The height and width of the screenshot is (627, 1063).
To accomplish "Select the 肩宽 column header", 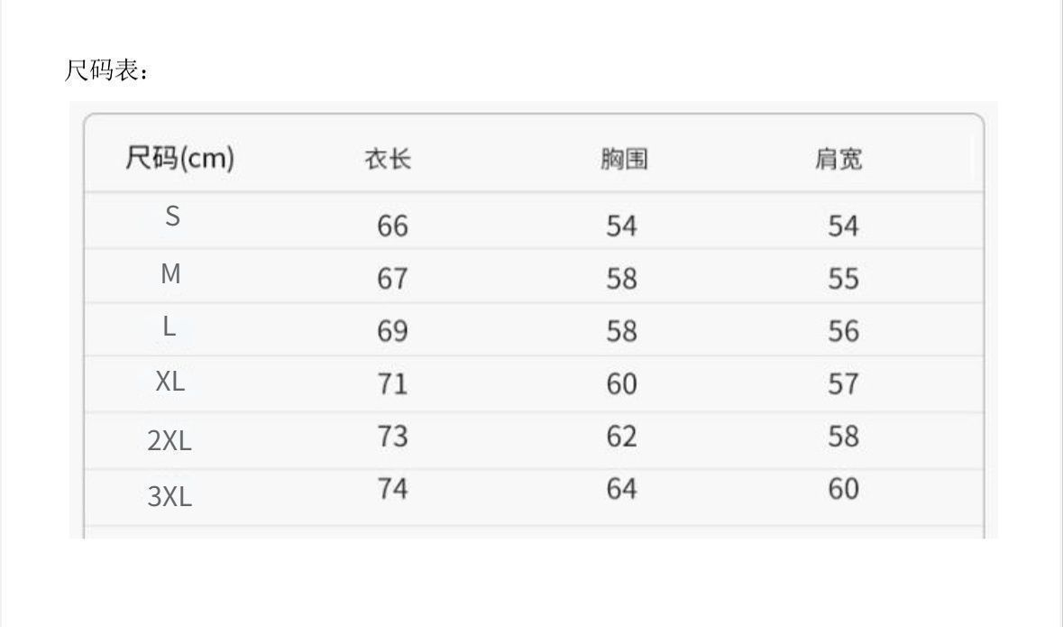I will pyautogui.click(x=838, y=160).
